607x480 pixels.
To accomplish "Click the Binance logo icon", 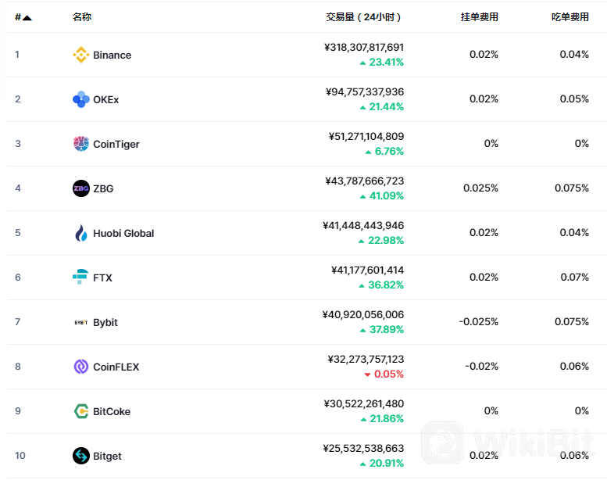I will tap(81, 55).
